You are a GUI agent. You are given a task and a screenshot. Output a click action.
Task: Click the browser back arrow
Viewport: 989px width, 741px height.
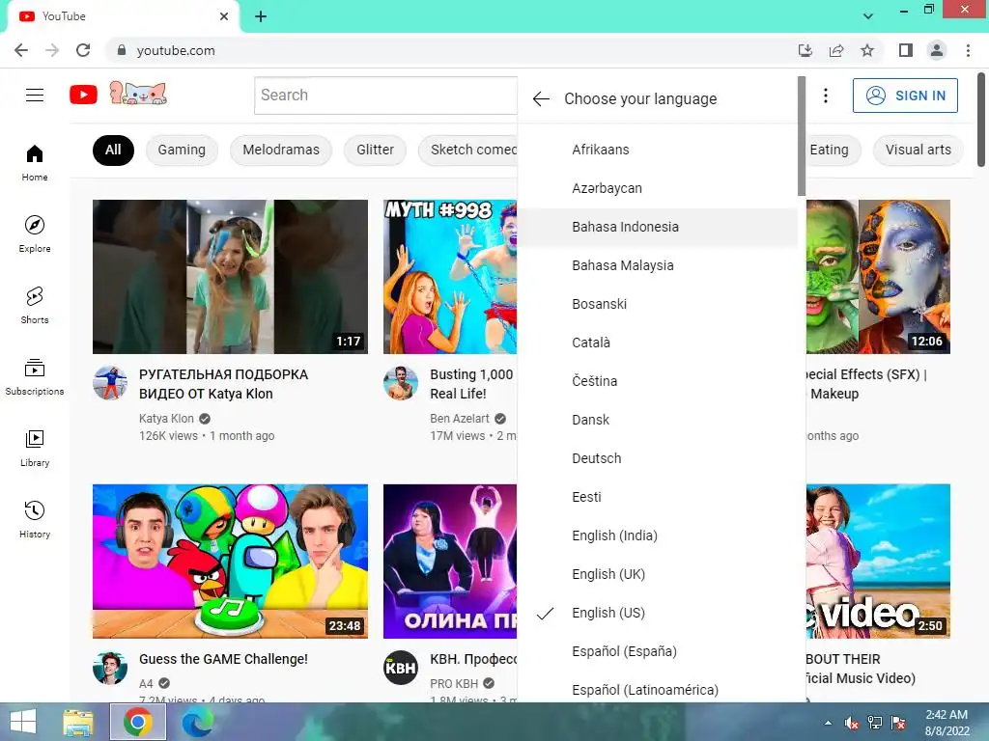click(x=21, y=50)
